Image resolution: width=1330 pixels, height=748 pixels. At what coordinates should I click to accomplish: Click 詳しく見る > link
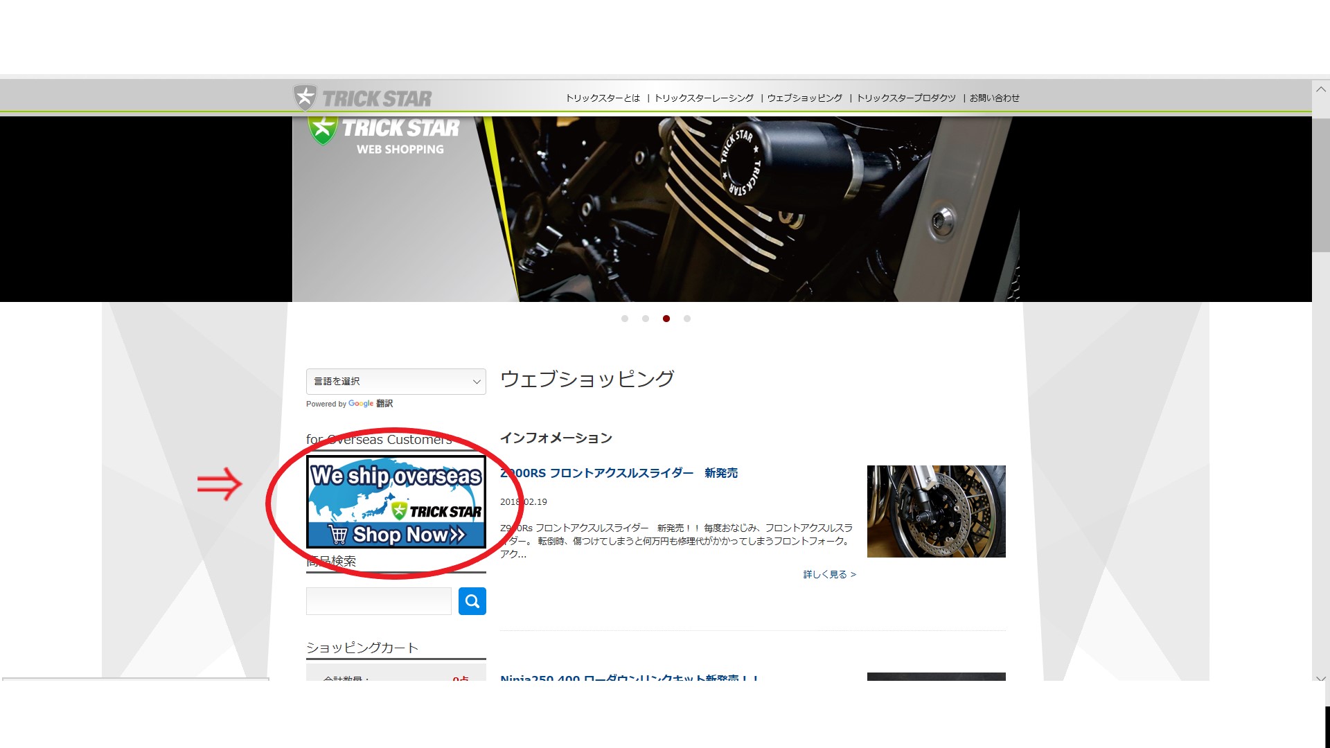click(830, 574)
